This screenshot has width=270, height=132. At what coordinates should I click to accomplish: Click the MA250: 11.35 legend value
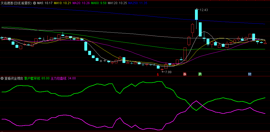click(x=137, y=3)
